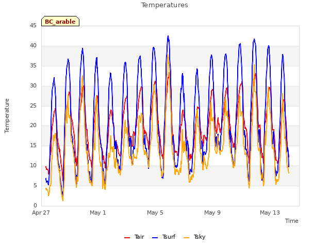The width and height of the screenshot is (330, 247).
Task: Click the blue Tsurf legend swatch
Action: point(155,238)
